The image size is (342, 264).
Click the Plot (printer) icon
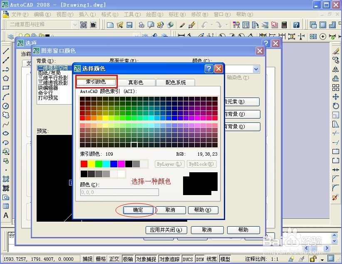(141, 25)
